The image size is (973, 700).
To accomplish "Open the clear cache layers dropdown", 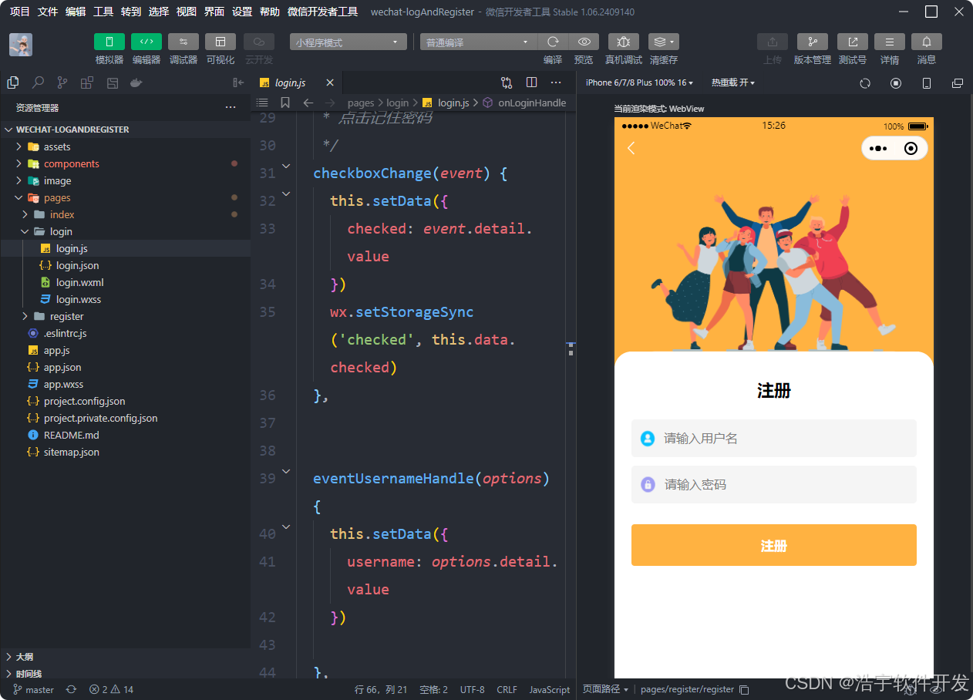I will (x=663, y=42).
